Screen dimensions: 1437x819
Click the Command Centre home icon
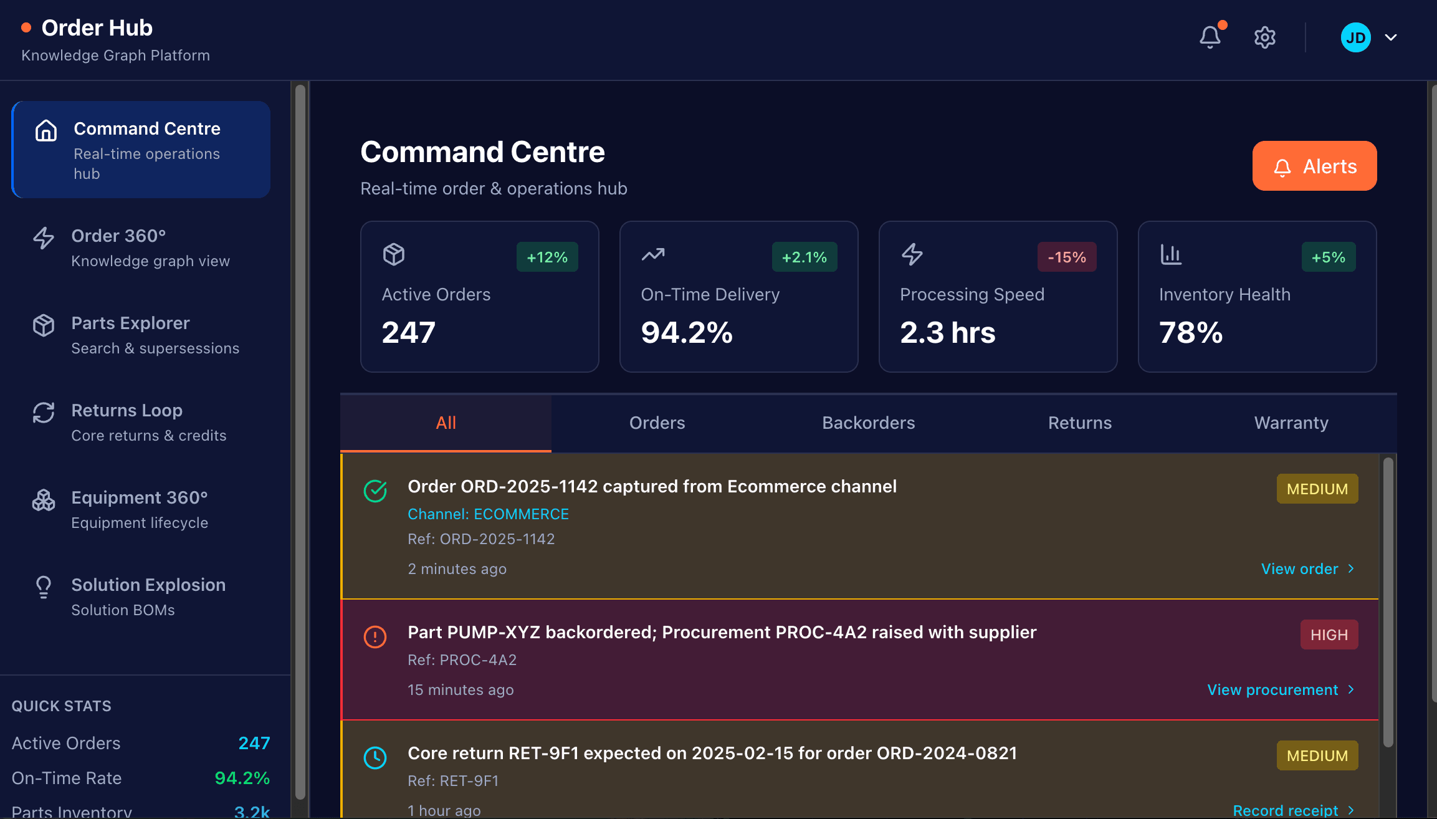46,130
